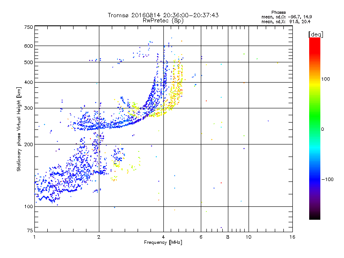This screenshot has width=344, height=258.
Task: Click the x-axis tick label '6'
Action: pos(201,237)
